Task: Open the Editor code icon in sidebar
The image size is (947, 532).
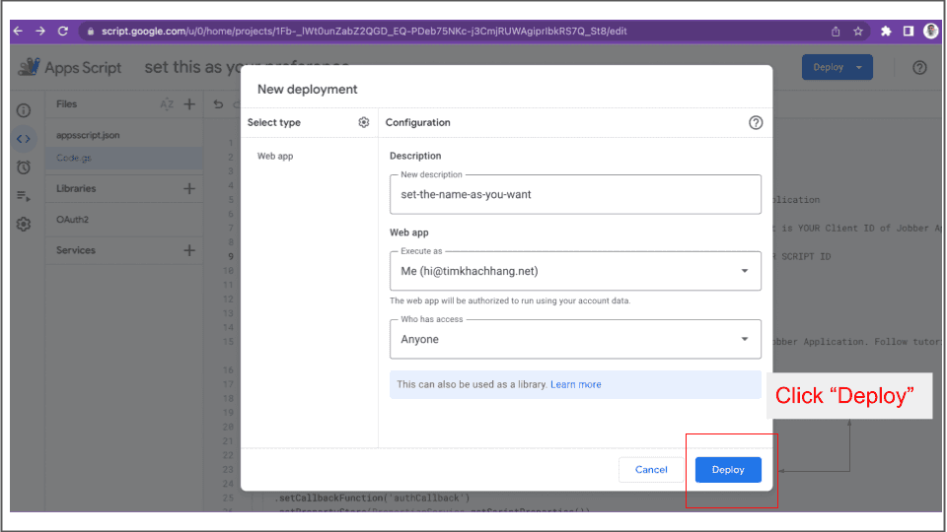Action: pos(24,139)
